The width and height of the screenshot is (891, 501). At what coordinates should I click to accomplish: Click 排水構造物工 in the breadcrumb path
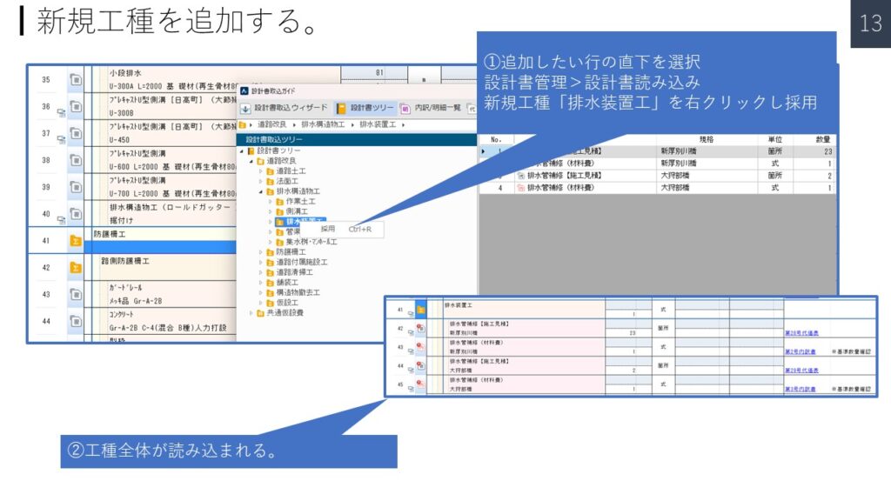click(324, 124)
